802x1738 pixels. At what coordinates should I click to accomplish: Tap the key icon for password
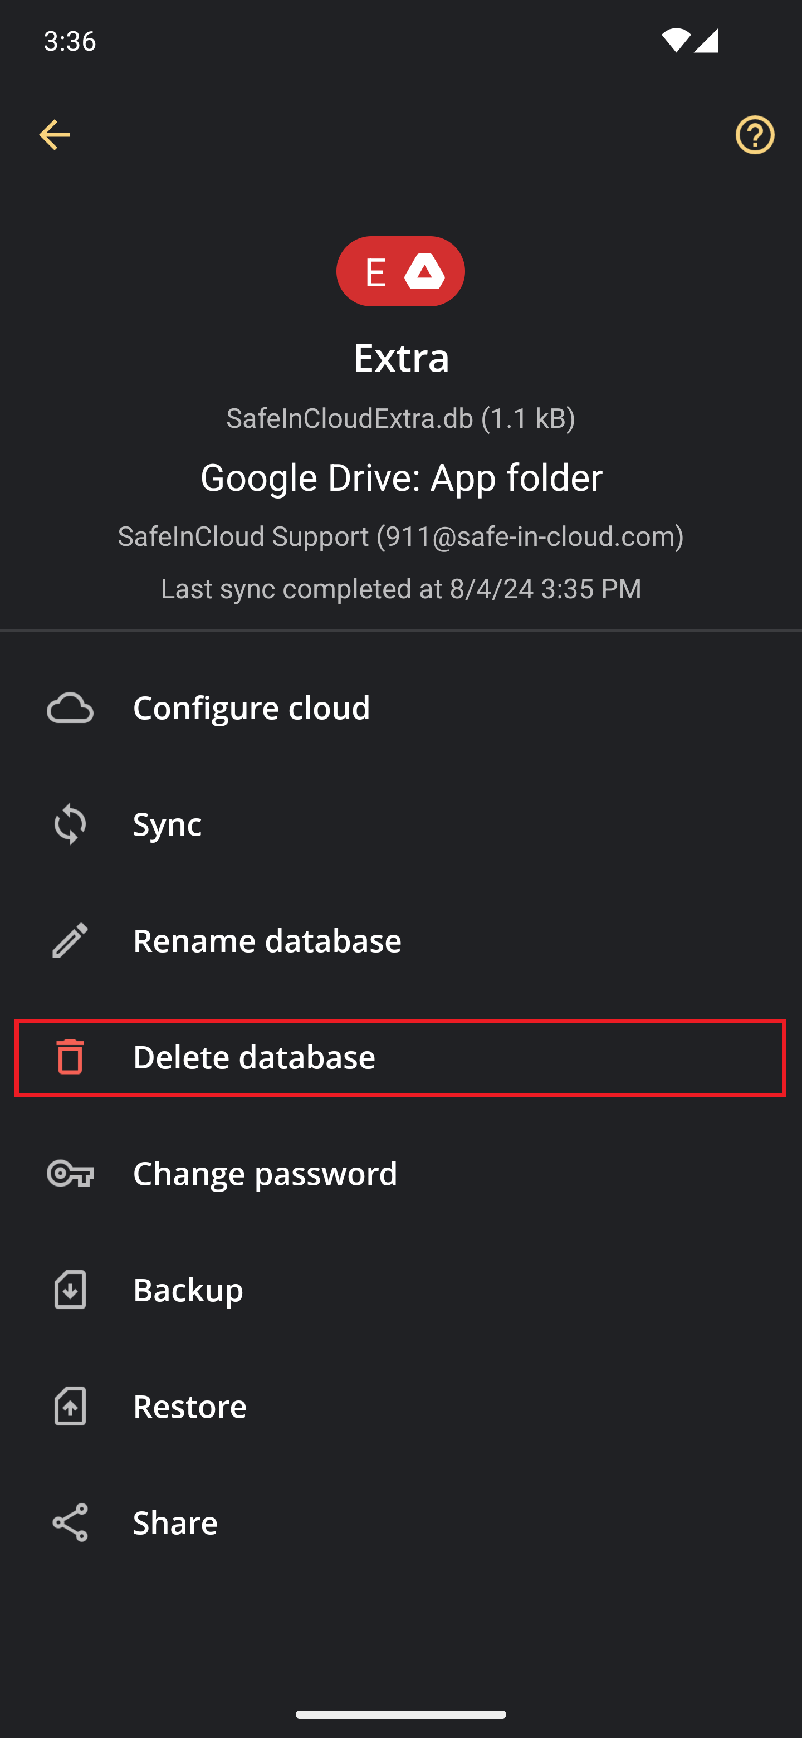pyautogui.click(x=70, y=1173)
